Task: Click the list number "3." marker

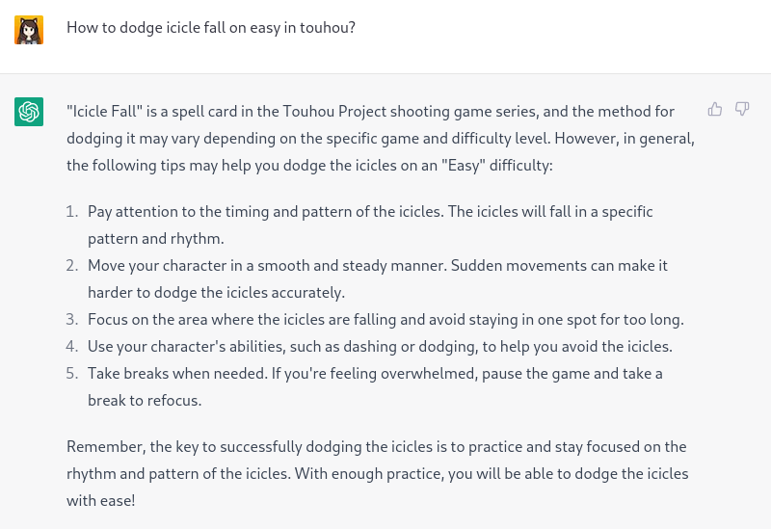Action: [x=71, y=319]
